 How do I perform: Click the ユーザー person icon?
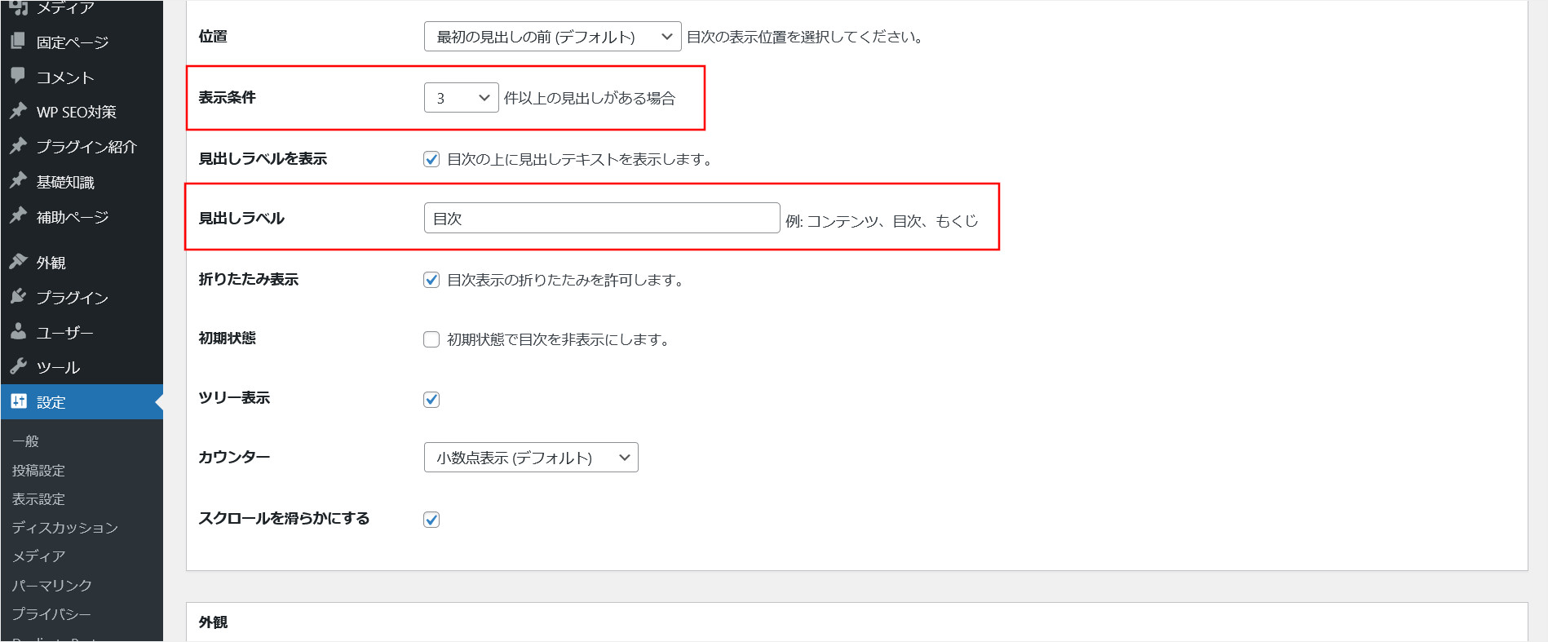[18, 332]
